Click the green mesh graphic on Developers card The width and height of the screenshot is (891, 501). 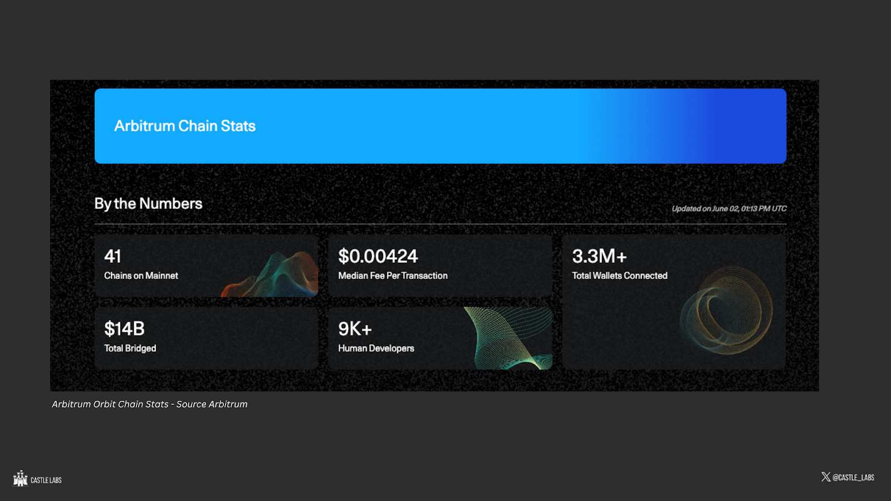(x=508, y=338)
